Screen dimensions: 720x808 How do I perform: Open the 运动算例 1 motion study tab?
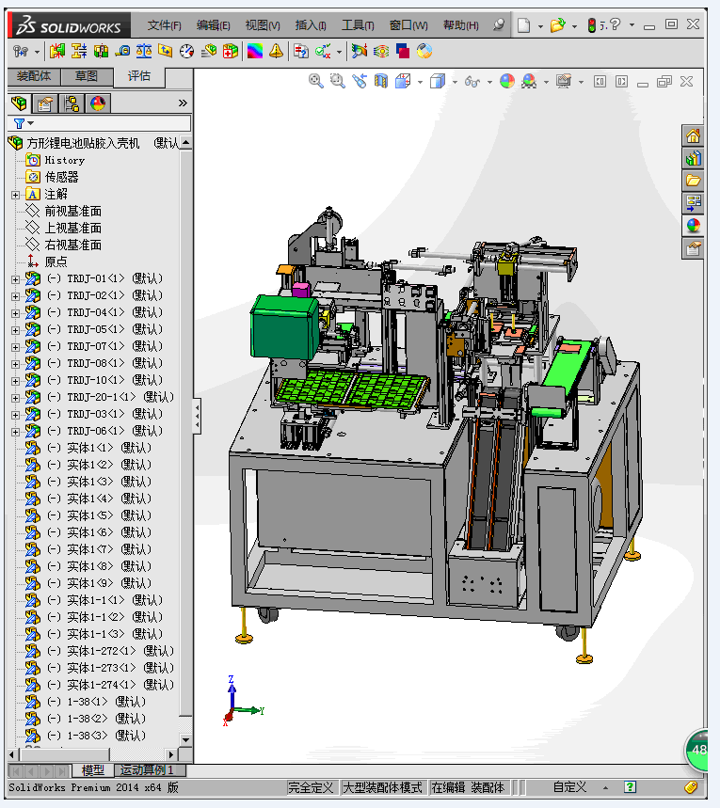point(150,770)
